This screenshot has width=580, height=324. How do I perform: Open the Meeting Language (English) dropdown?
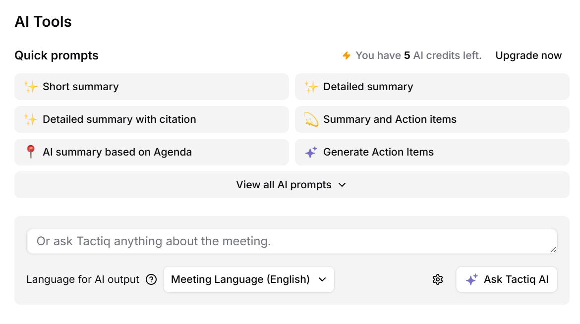[x=248, y=280]
